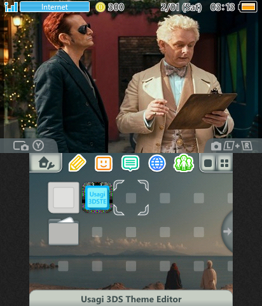Click the 2/01 (Sat) date display
This screenshot has width=262, height=306.
pos(181,7)
